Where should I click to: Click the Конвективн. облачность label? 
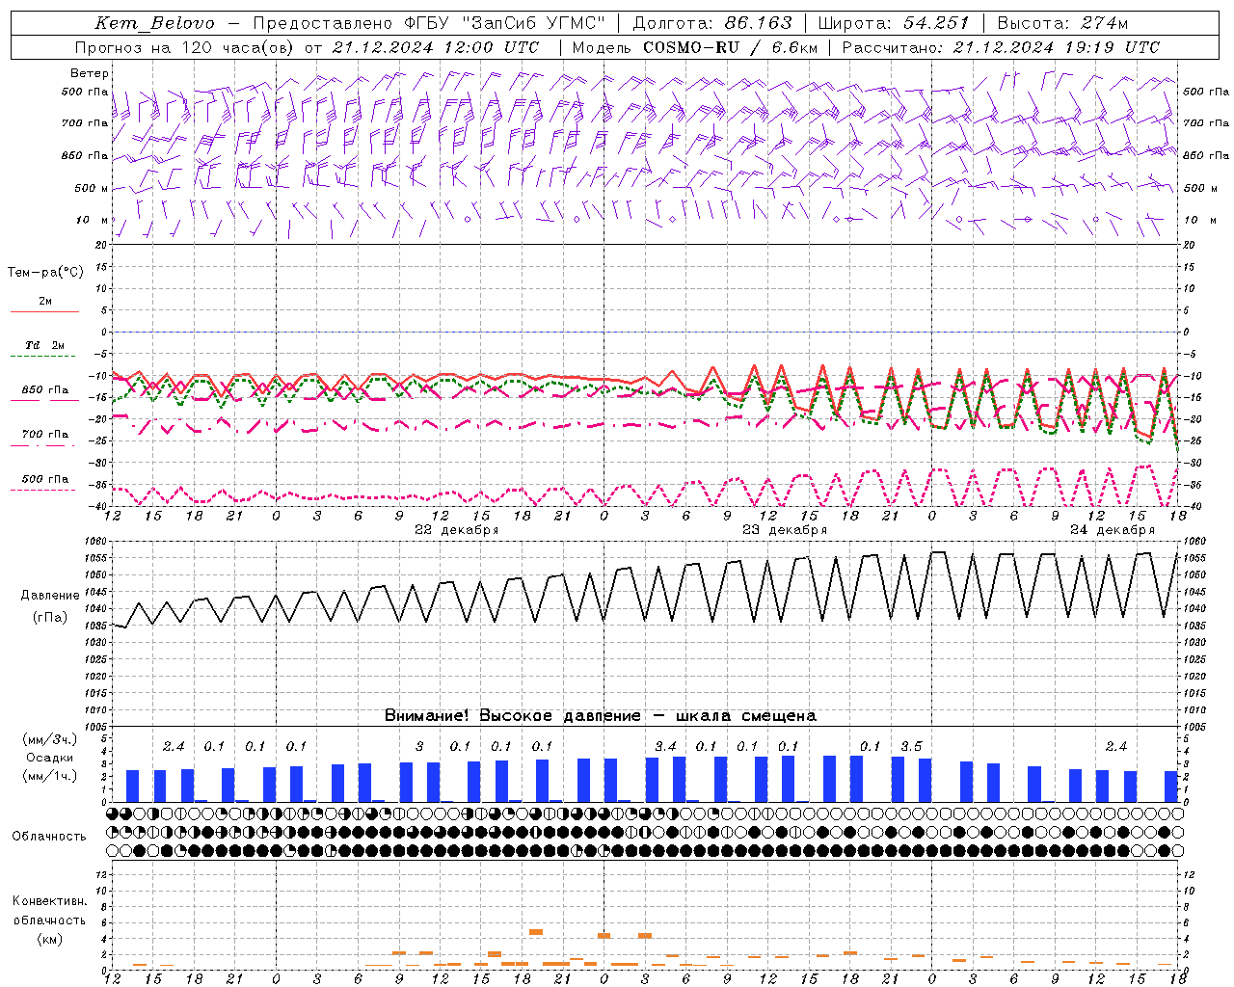[x=49, y=911]
